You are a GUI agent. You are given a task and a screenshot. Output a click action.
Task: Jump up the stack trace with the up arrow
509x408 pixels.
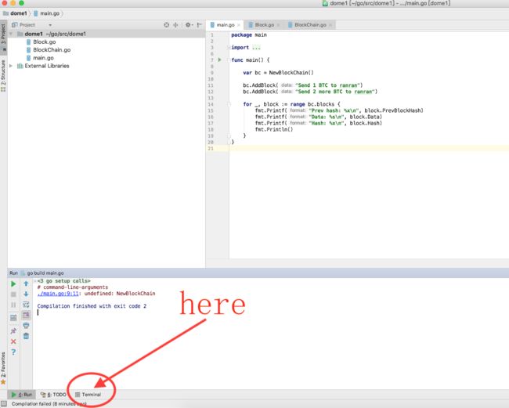pyautogui.click(x=26, y=283)
